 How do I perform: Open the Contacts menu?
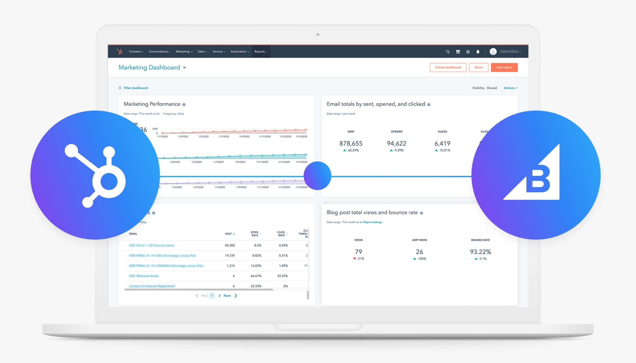[x=136, y=51]
